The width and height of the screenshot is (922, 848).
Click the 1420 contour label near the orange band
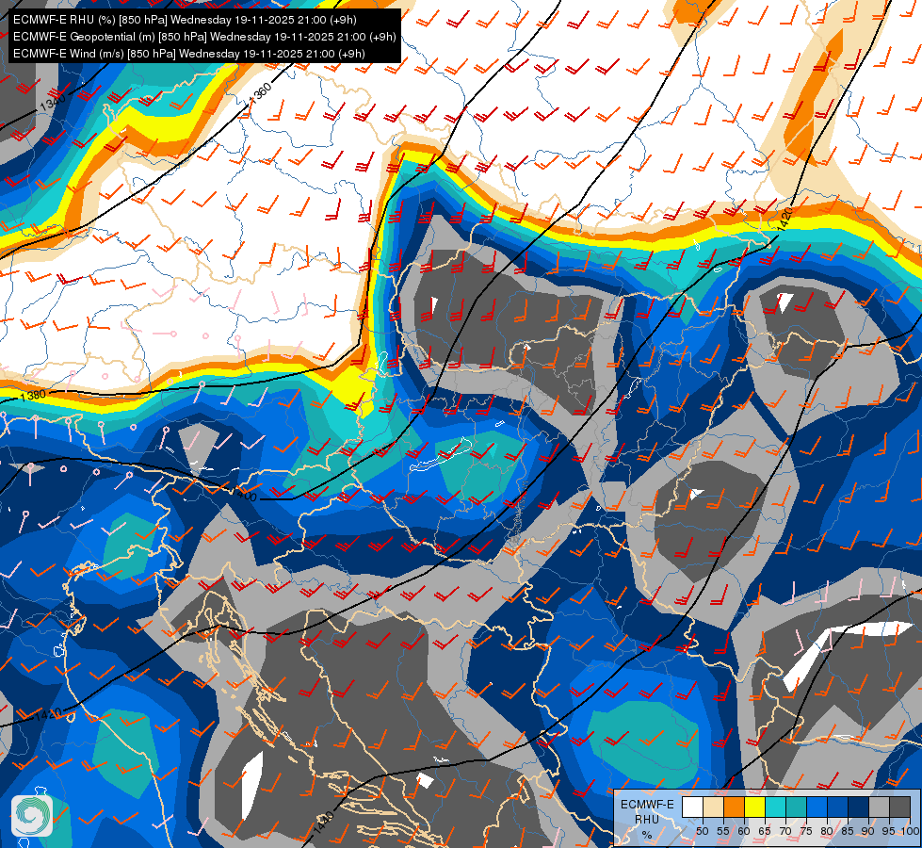785,219
